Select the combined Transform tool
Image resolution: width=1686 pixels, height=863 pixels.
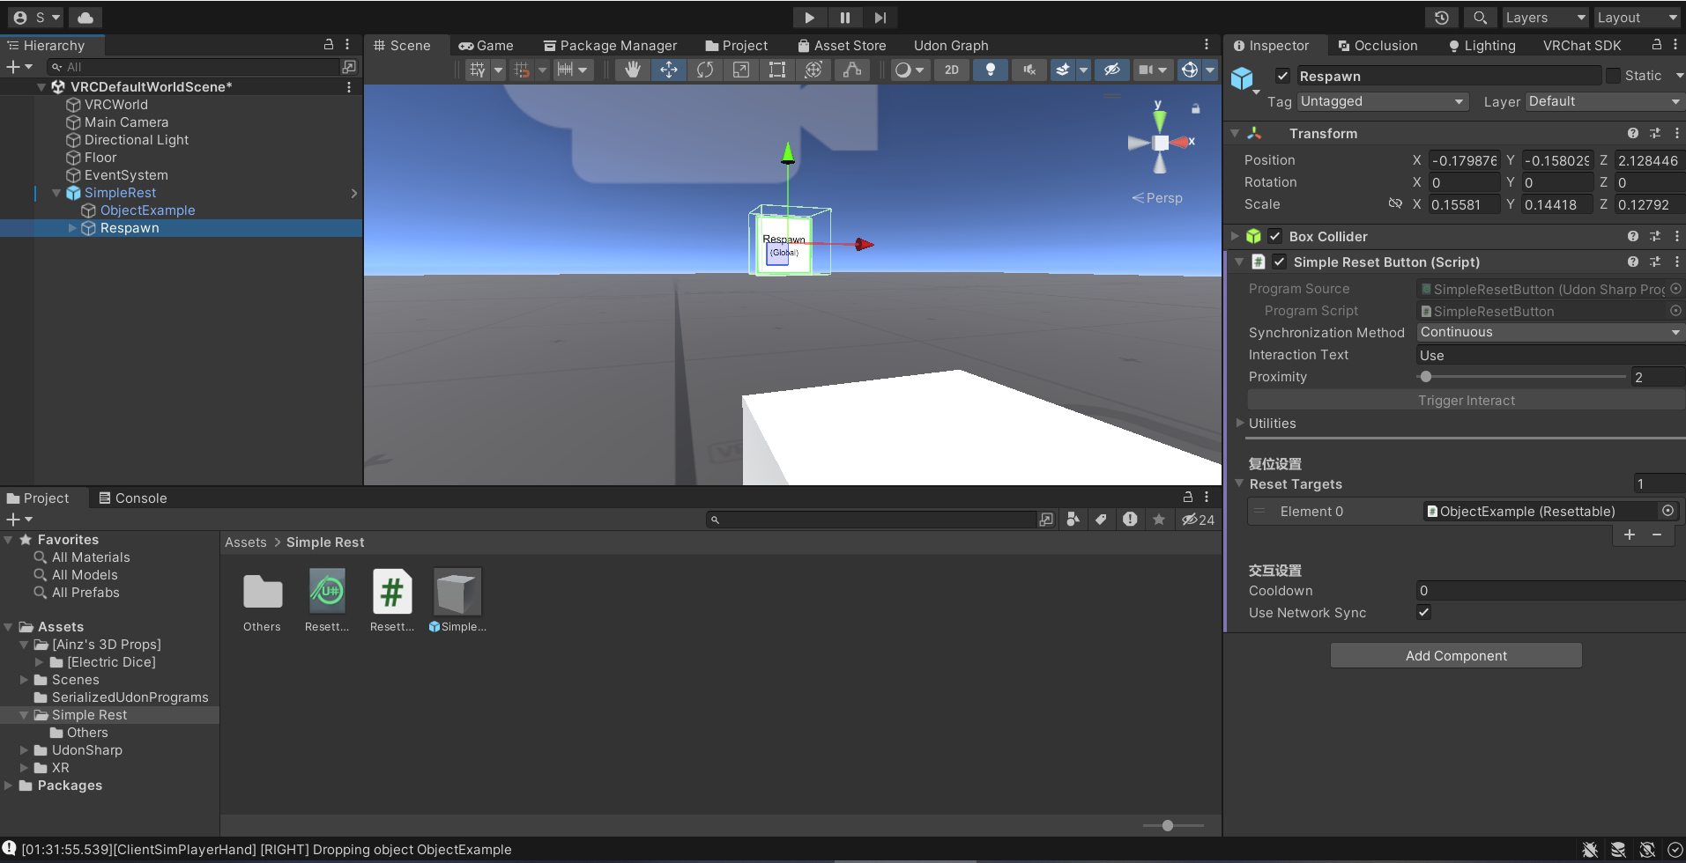[x=813, y=70]
